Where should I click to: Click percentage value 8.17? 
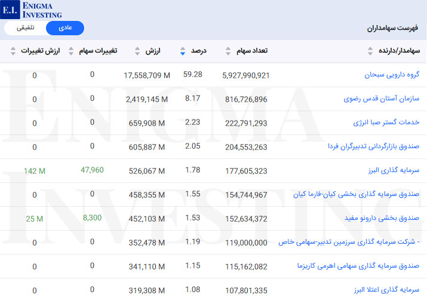tap(192, 99)
